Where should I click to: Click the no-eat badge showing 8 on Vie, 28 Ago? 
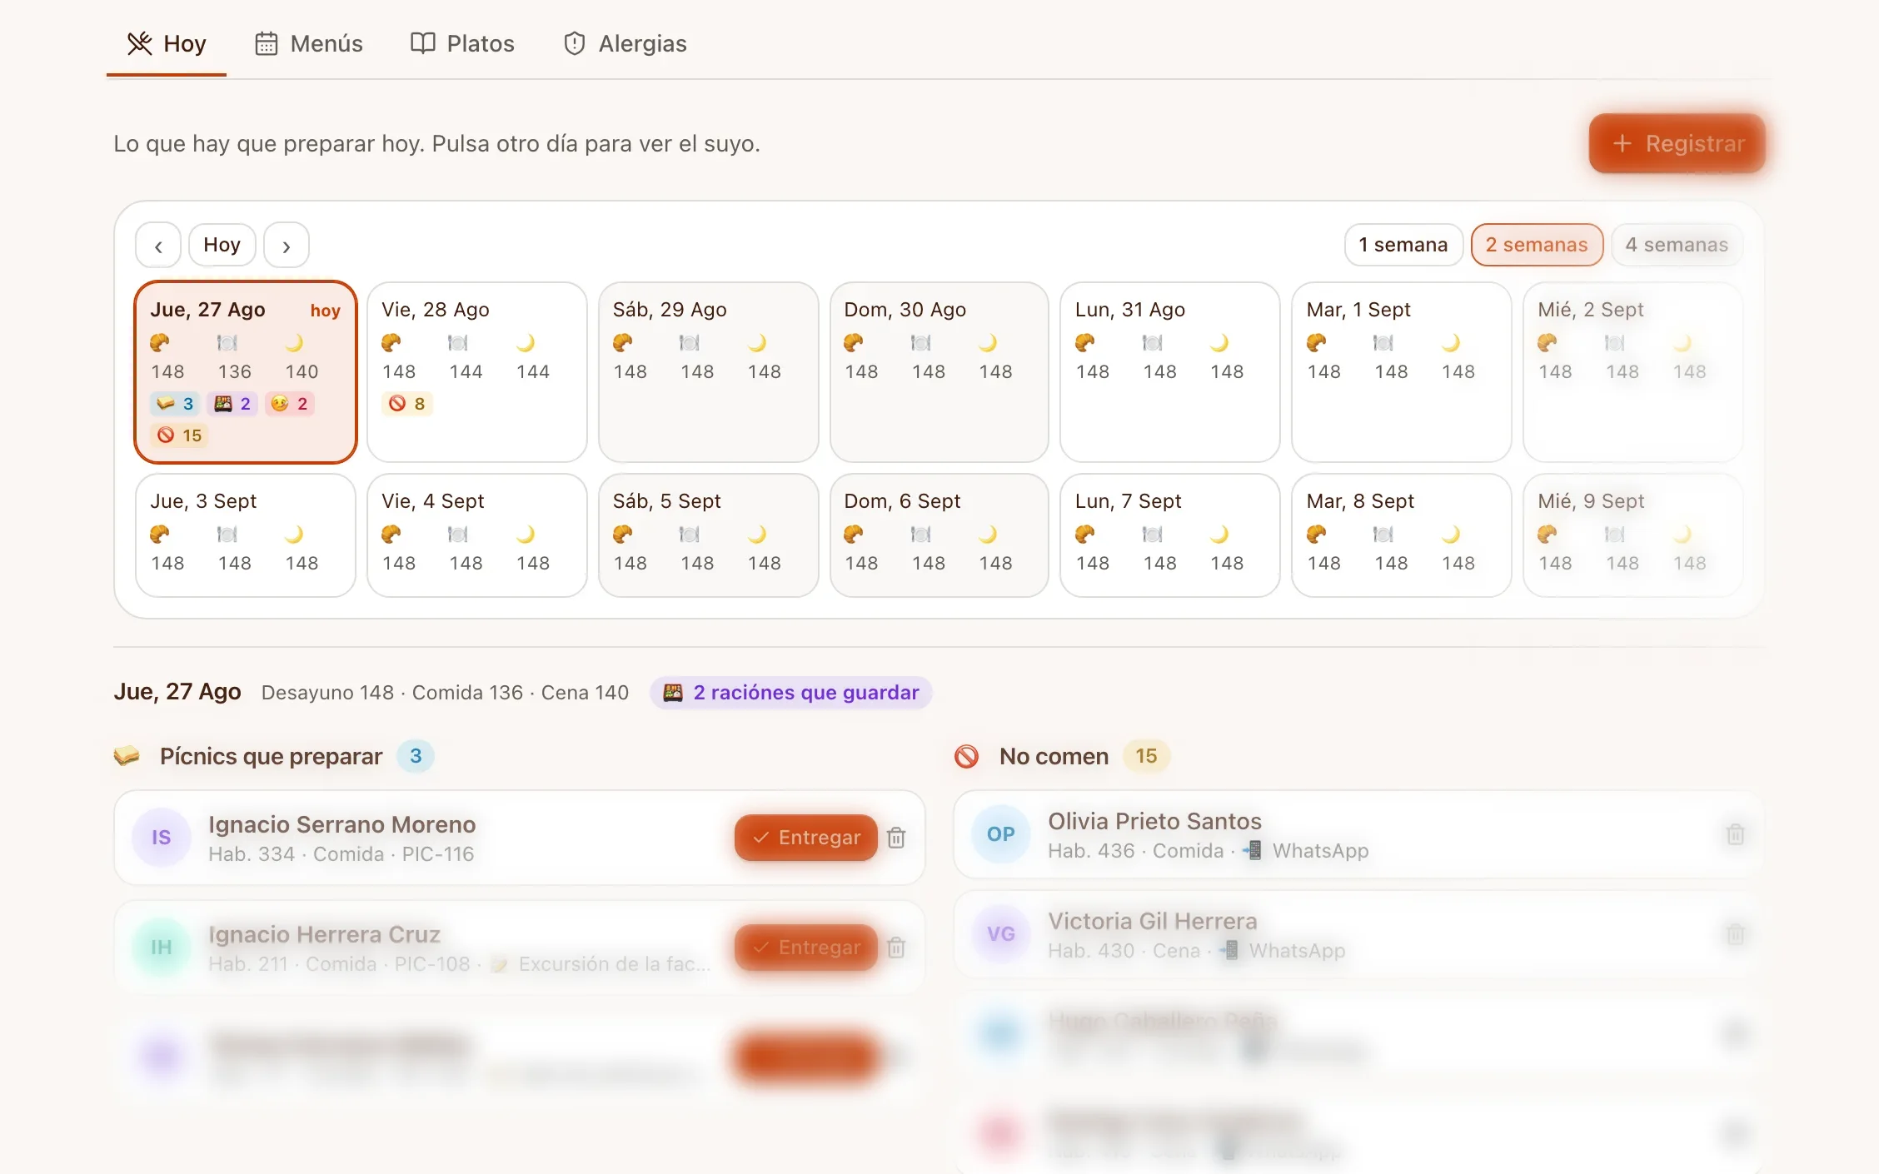407,404
